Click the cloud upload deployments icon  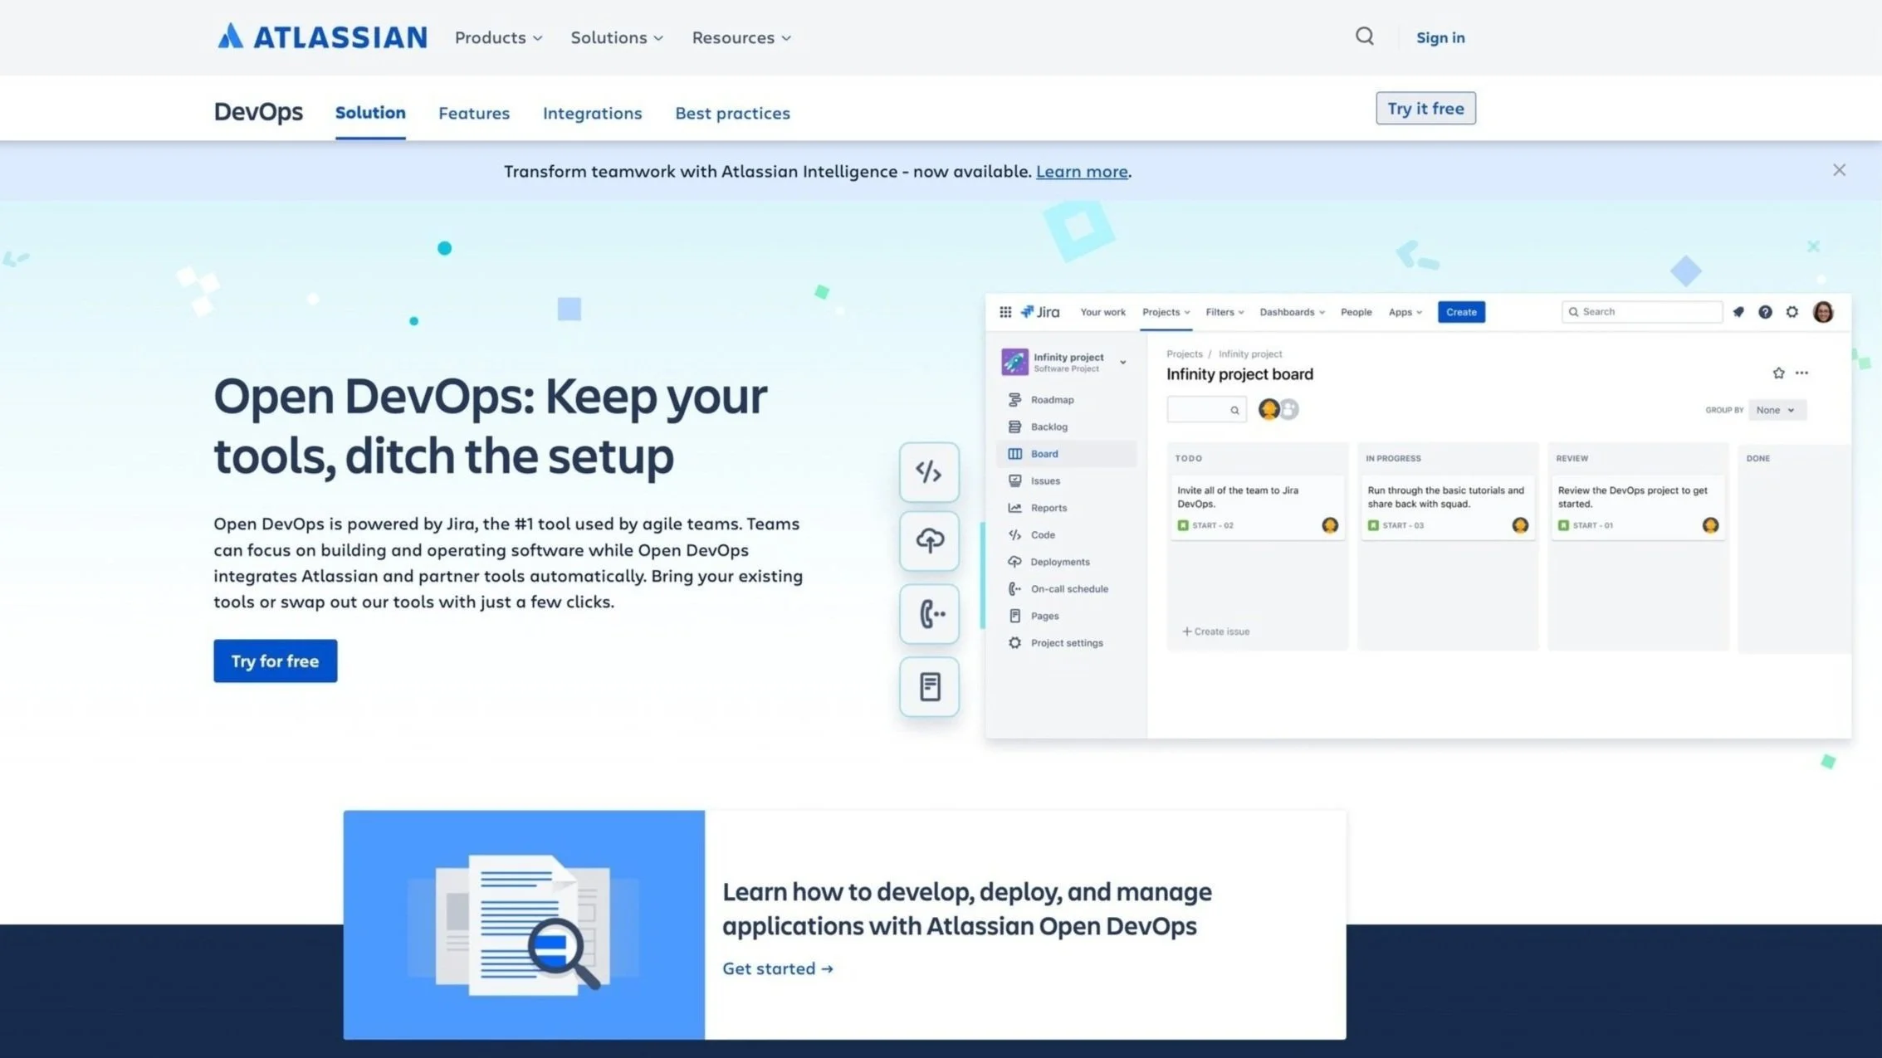[929, 541]
